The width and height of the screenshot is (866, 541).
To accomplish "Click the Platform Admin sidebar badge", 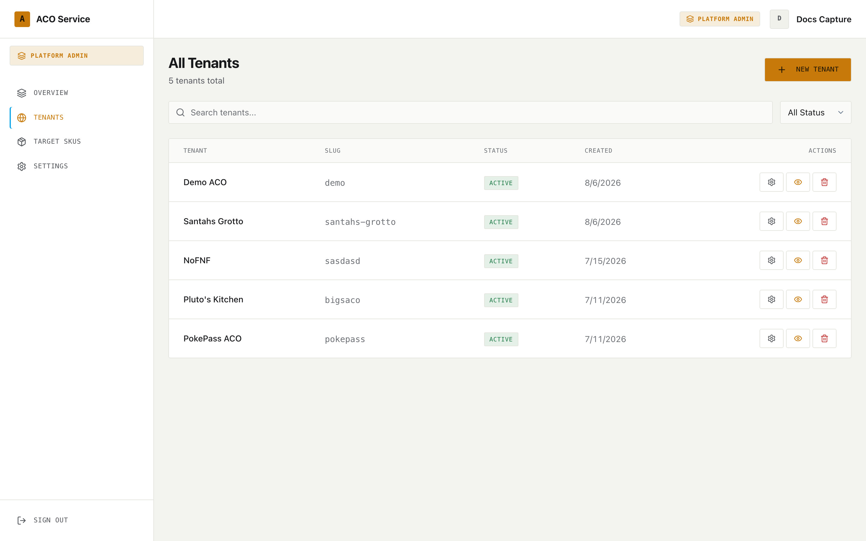I will [x=77, y=56].
